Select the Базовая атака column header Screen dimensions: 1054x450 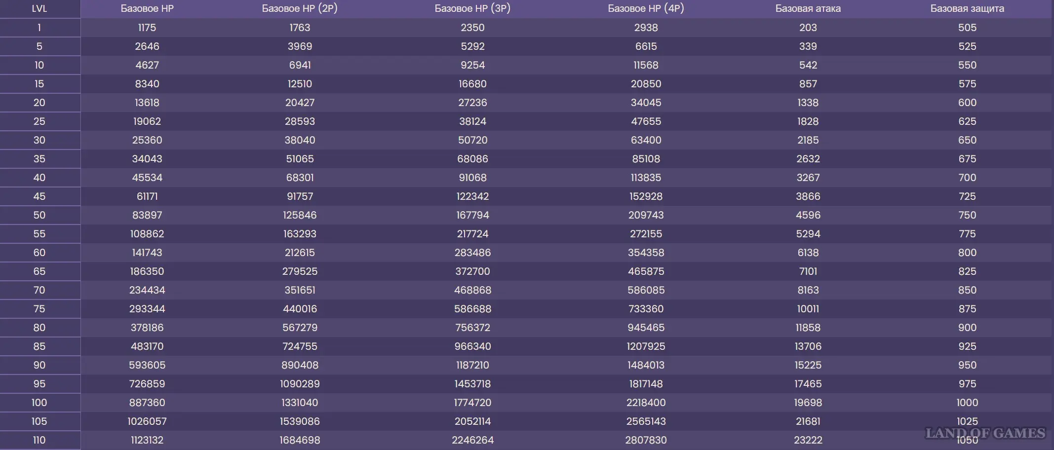coord(808,8)
